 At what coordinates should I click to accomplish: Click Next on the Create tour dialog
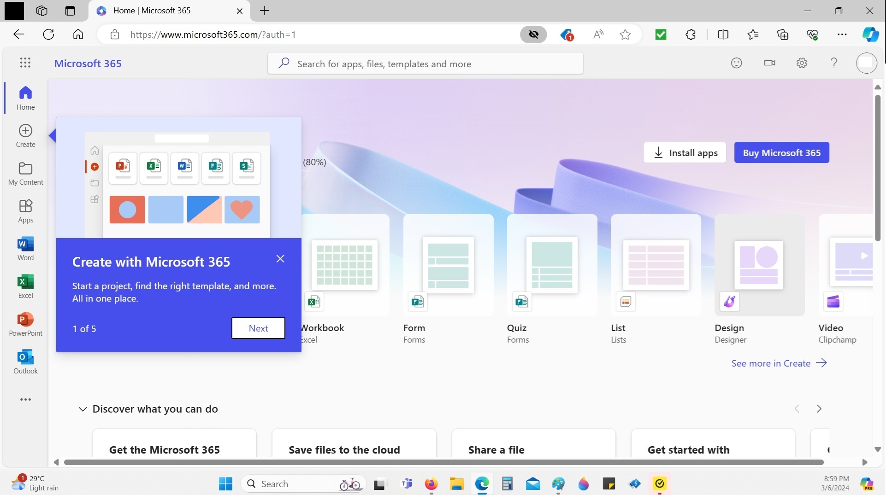point(258,328)
